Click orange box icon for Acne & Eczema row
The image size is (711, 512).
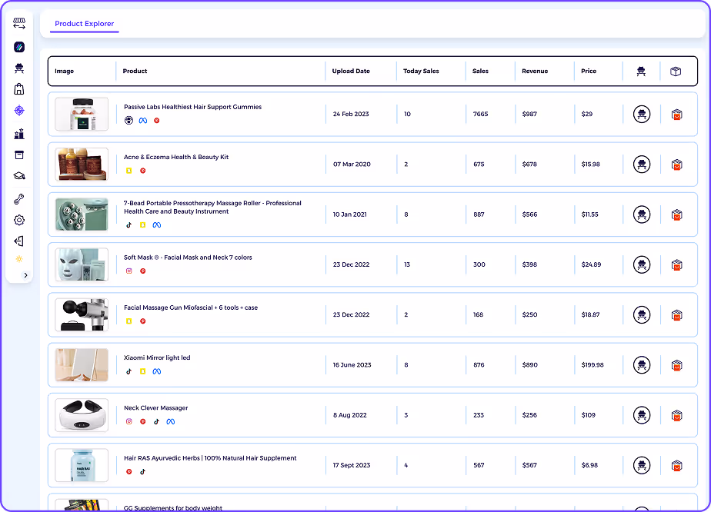(676, 165)
